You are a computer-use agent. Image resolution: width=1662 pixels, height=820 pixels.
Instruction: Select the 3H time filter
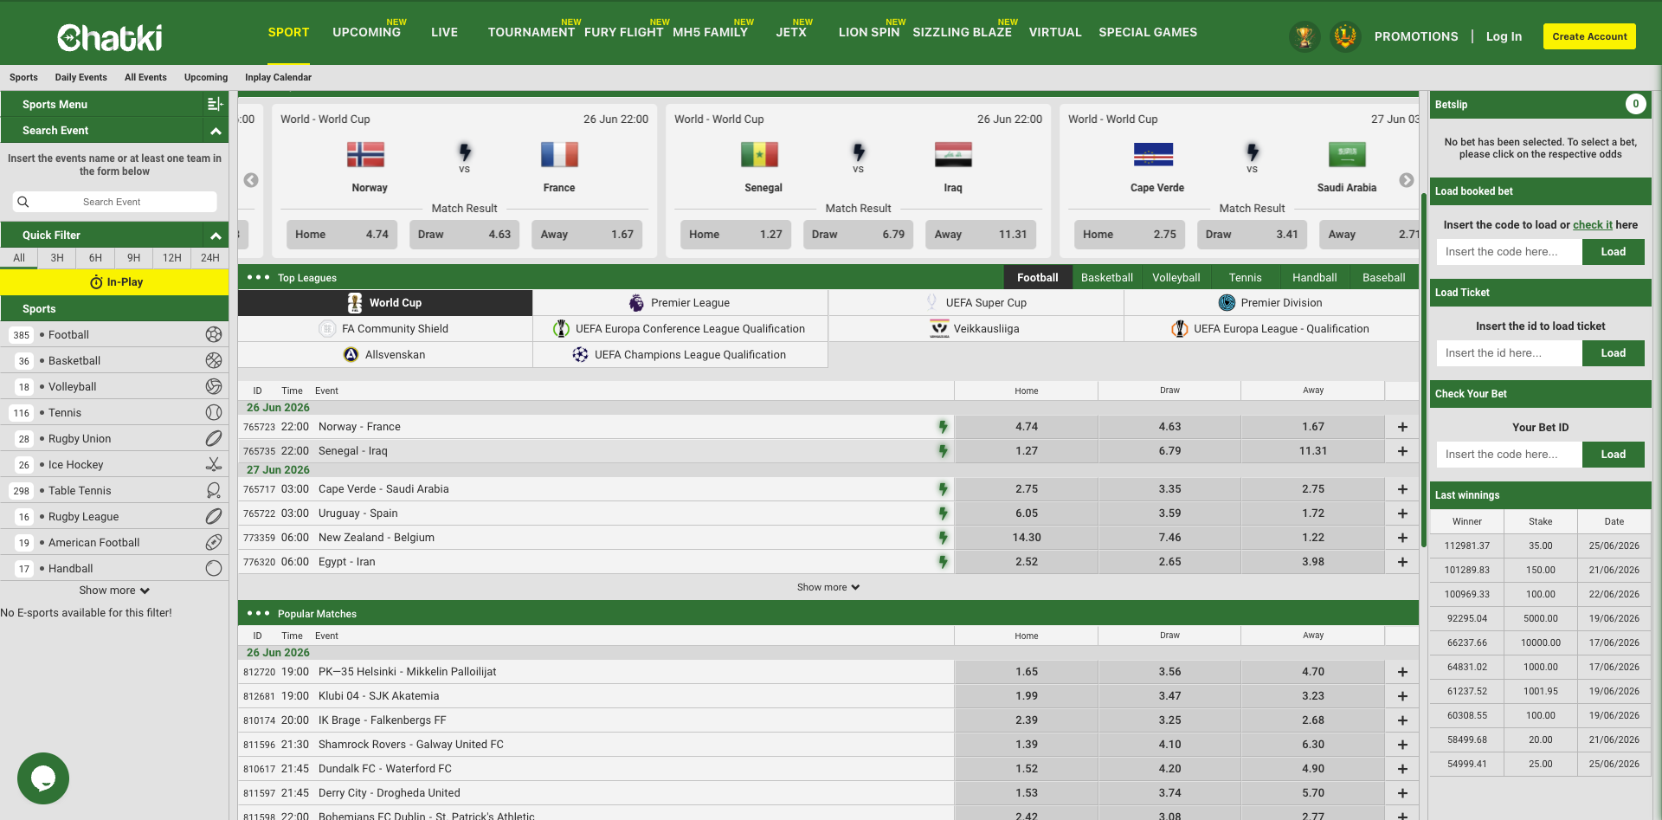tap(57, 258)
